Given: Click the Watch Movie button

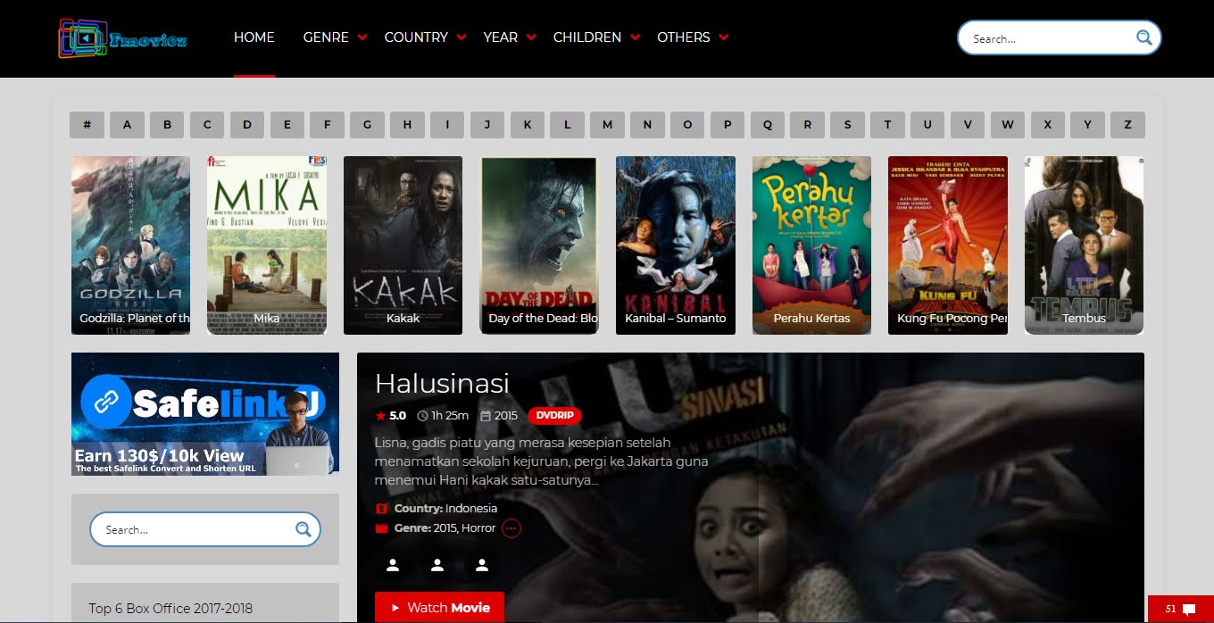Looking at the screenshot, I should tap(439, 608).
